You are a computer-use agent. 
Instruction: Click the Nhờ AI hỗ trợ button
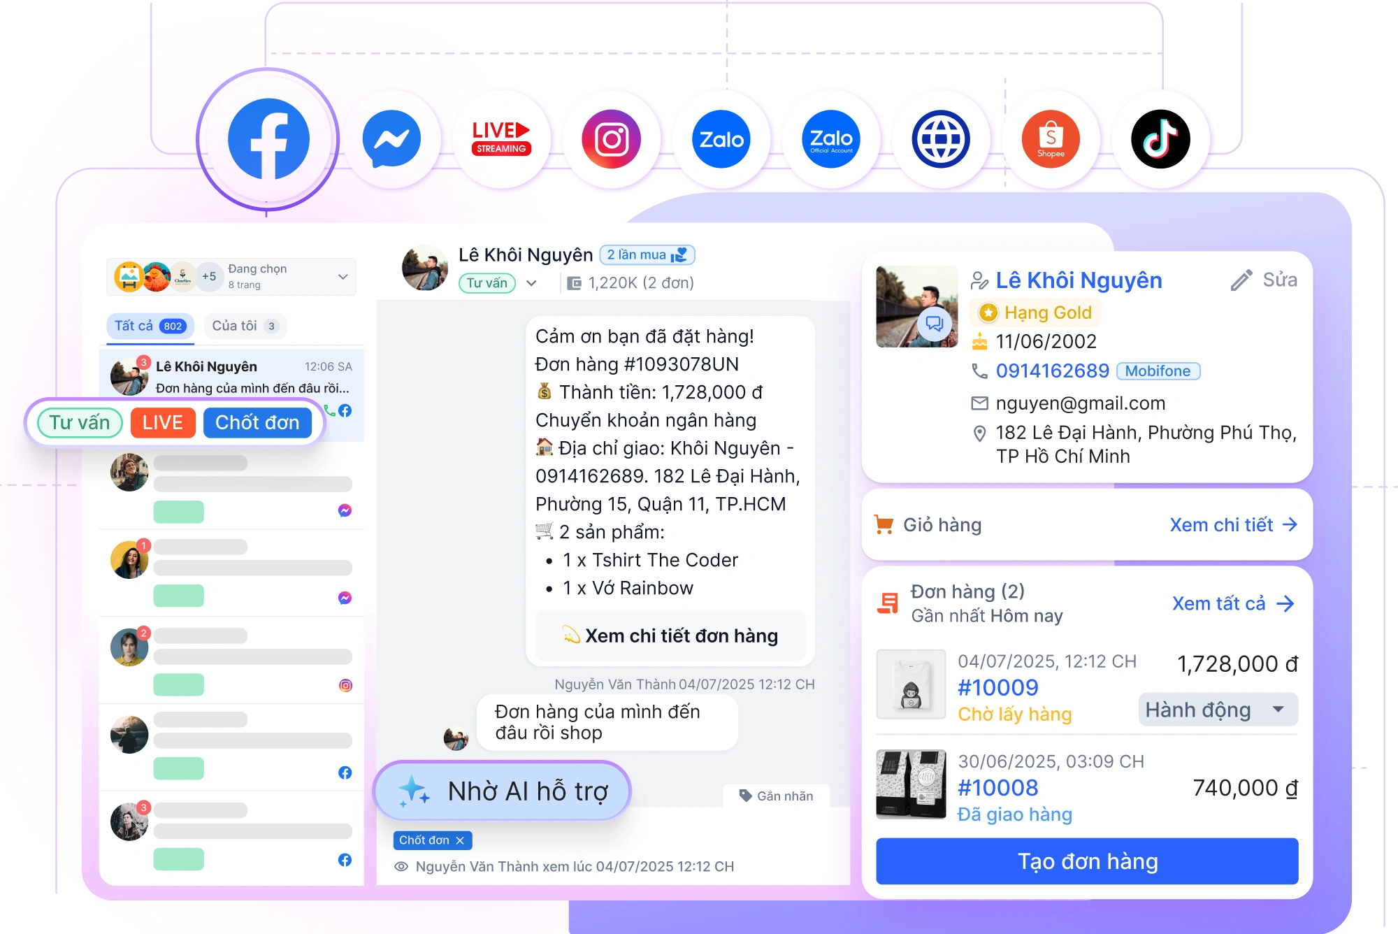[x=502, y=791]
